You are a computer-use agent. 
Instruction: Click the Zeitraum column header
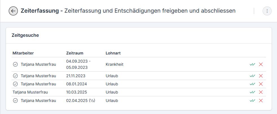tap(75, 53)
